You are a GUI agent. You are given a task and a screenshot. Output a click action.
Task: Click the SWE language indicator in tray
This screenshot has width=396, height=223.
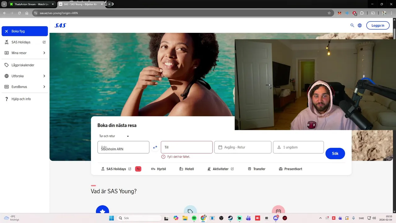click(361, 218)
